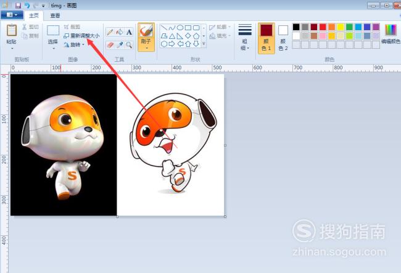Choose the Polygon shape
401x273 pixels.
163,36
